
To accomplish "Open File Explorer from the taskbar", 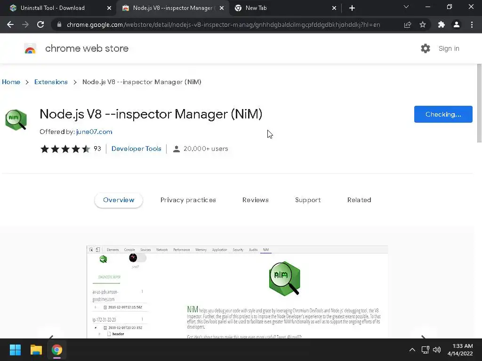I will (36, 350).
